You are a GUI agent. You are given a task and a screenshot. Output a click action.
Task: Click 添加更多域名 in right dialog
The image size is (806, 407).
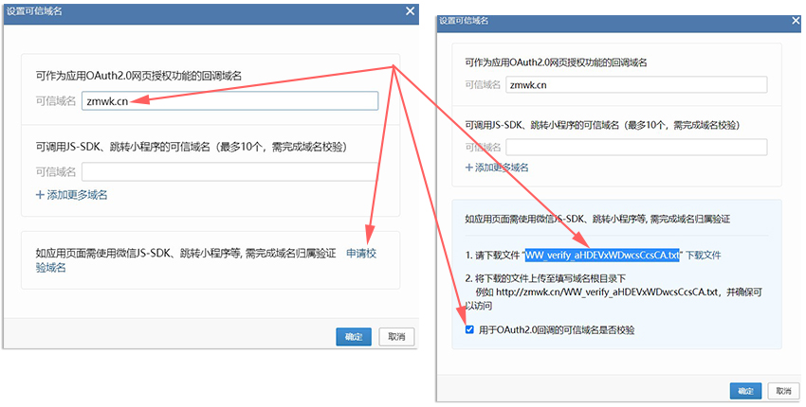(x=497, y=168)
